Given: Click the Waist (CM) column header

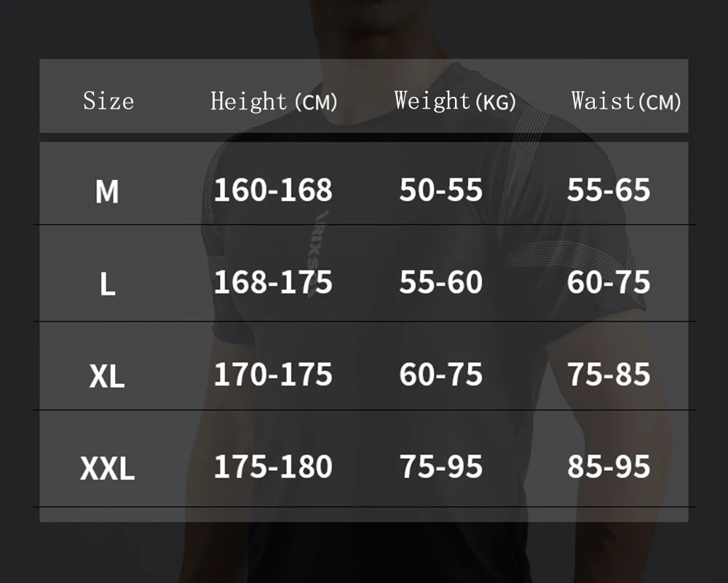Looking at the screenshot, I should [626, 101].
